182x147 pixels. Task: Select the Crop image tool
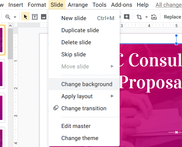coord(139,17)
